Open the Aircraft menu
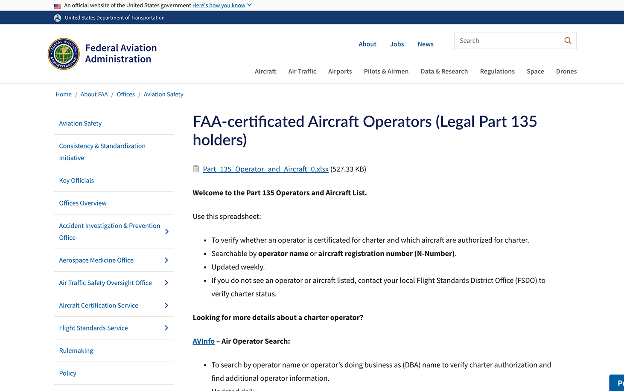624x391 pixels. click(x=265, y=71)
